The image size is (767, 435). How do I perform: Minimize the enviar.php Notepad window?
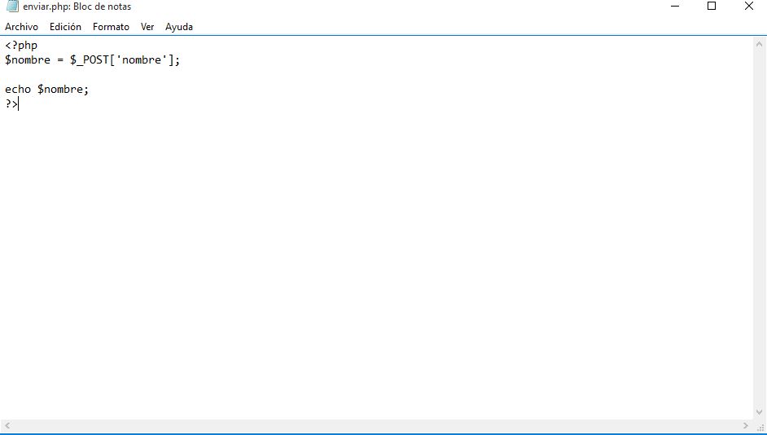(675, 7)
